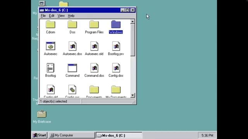Select the Documents folder icon
This screenshot has width=248, height=139.
[94, 89]
